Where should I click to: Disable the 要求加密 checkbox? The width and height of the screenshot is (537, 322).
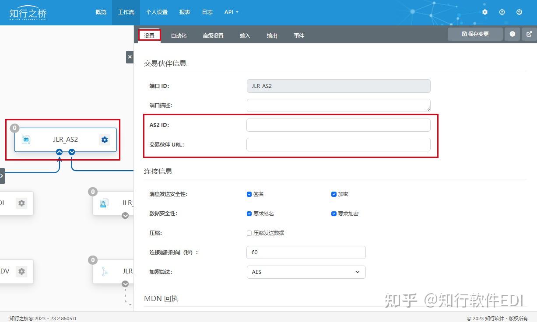coord(333,213)
